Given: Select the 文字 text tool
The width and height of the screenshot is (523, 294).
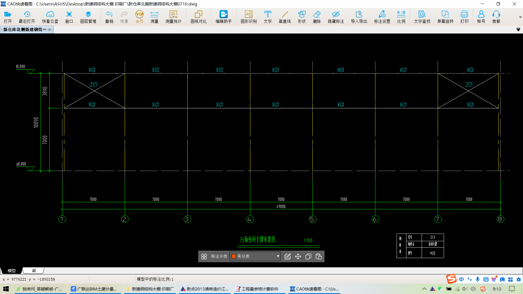Looking at the screenshot, I should coord(267,17).
